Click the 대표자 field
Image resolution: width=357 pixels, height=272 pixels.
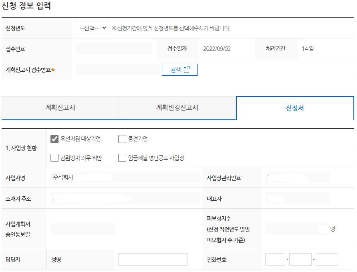pyautogui.click(x=298, y=198)
